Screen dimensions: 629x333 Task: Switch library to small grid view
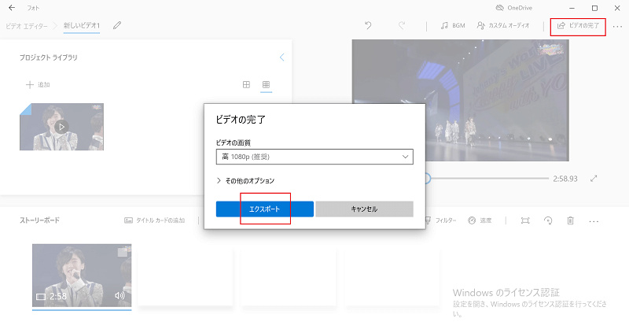[x=266, y=84]
